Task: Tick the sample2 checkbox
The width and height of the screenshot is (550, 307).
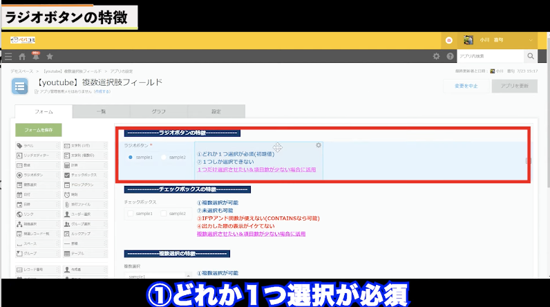Action: tap(164, 214)
